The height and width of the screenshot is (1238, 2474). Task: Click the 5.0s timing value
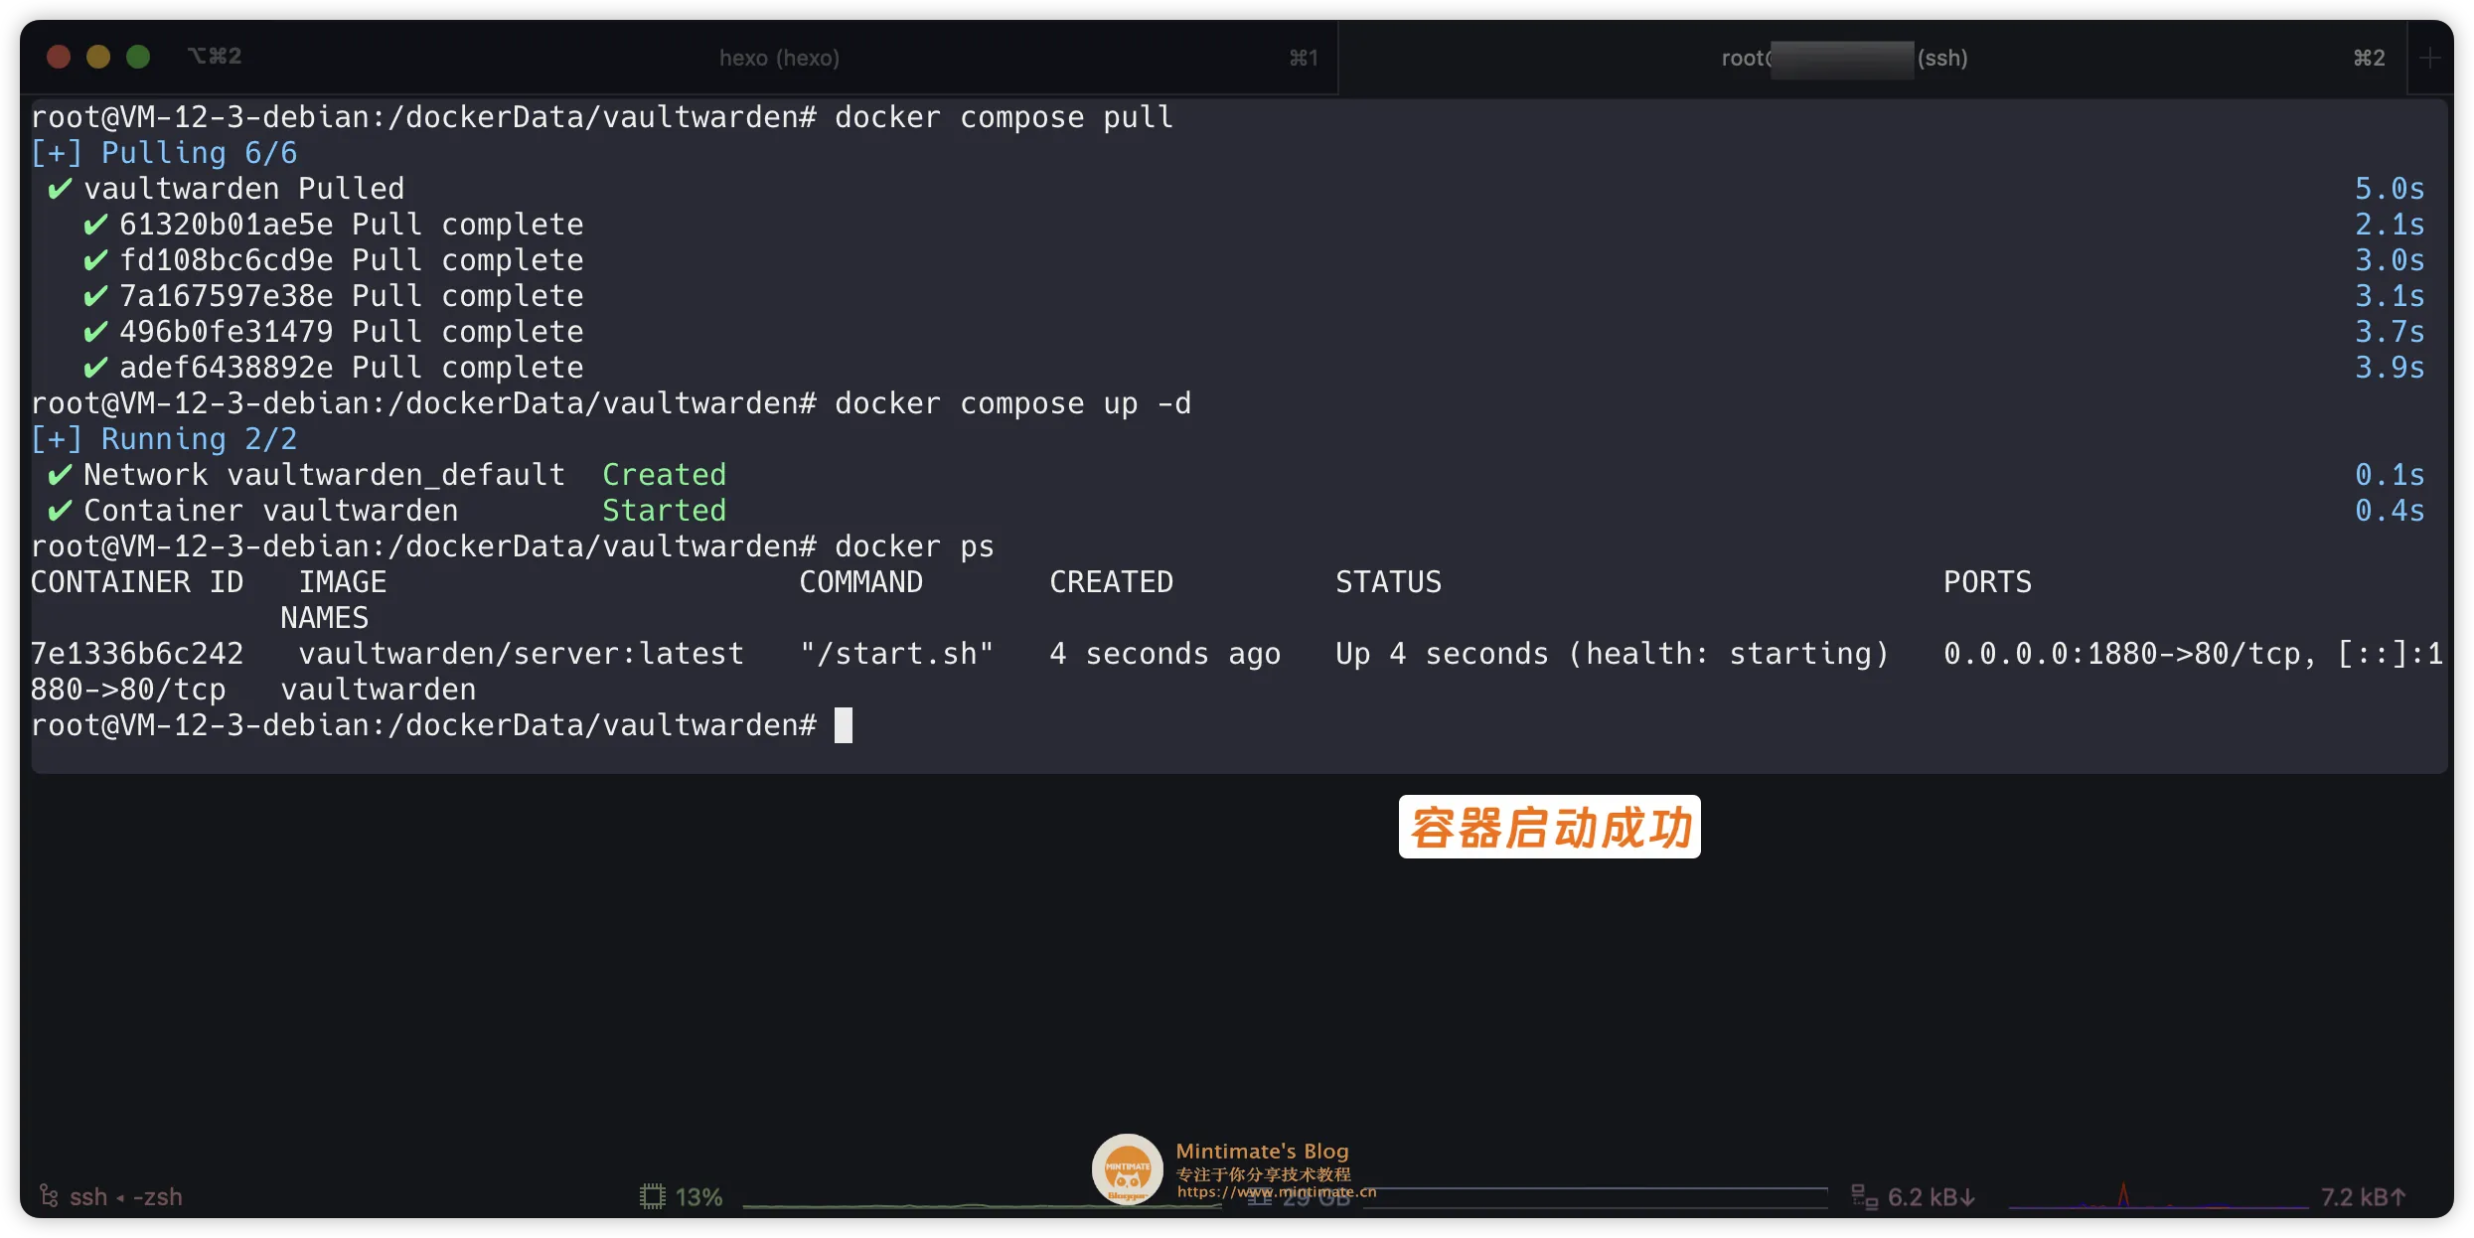2390,189
